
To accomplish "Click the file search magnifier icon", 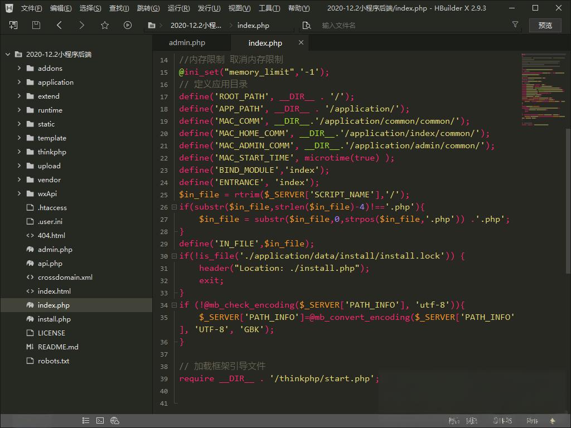I will point(307,26).
